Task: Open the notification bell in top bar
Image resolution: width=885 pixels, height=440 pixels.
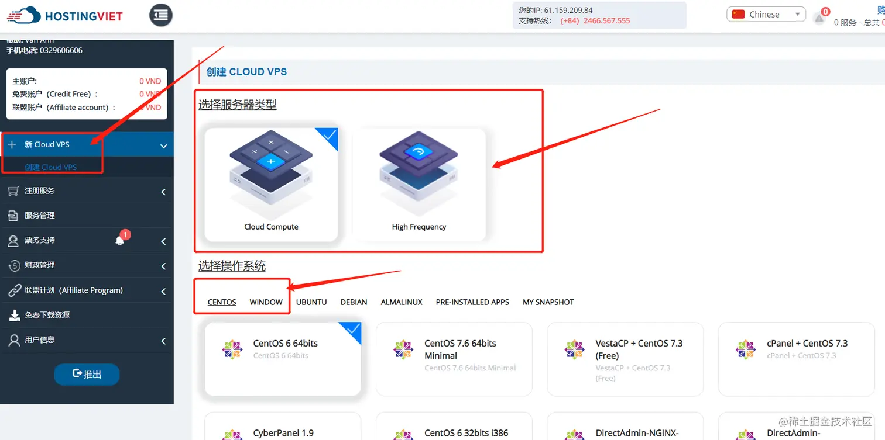Action: click(820, 18)
